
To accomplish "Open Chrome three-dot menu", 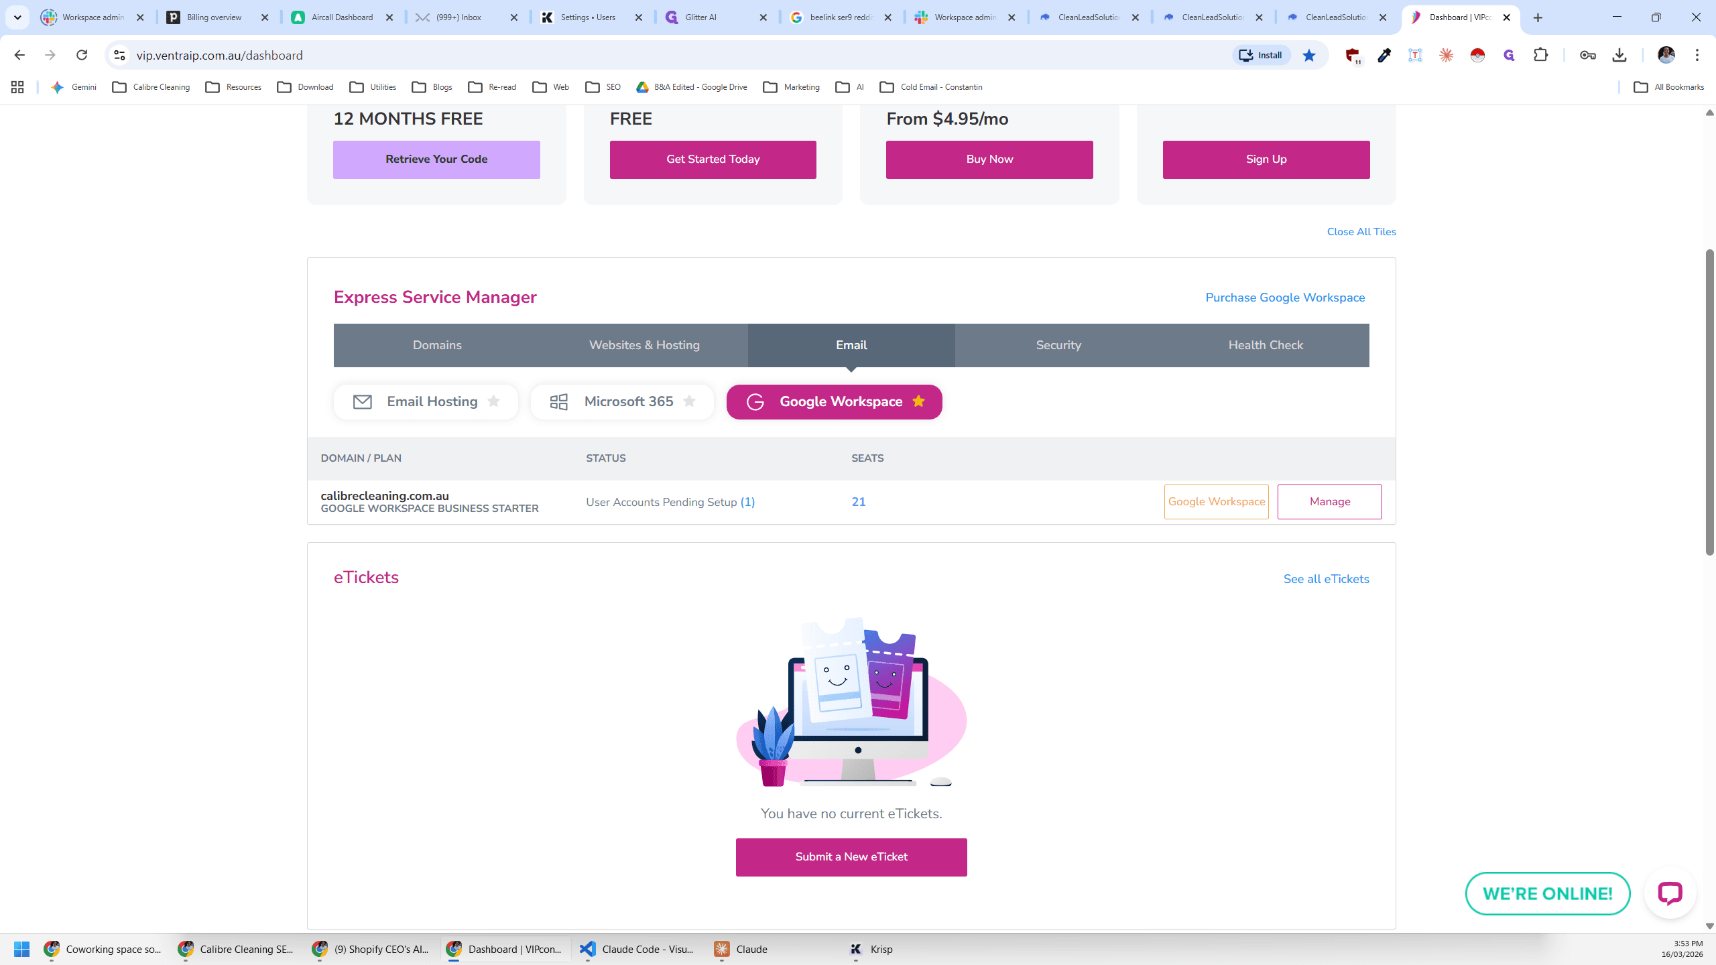I will [1697, 55].
